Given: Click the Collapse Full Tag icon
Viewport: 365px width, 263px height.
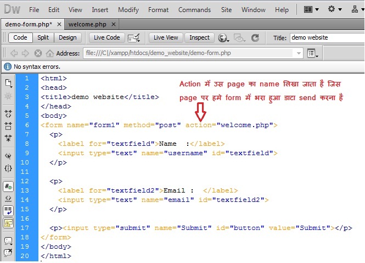Looking at the screenshot, I should click(x=8, y=114).
